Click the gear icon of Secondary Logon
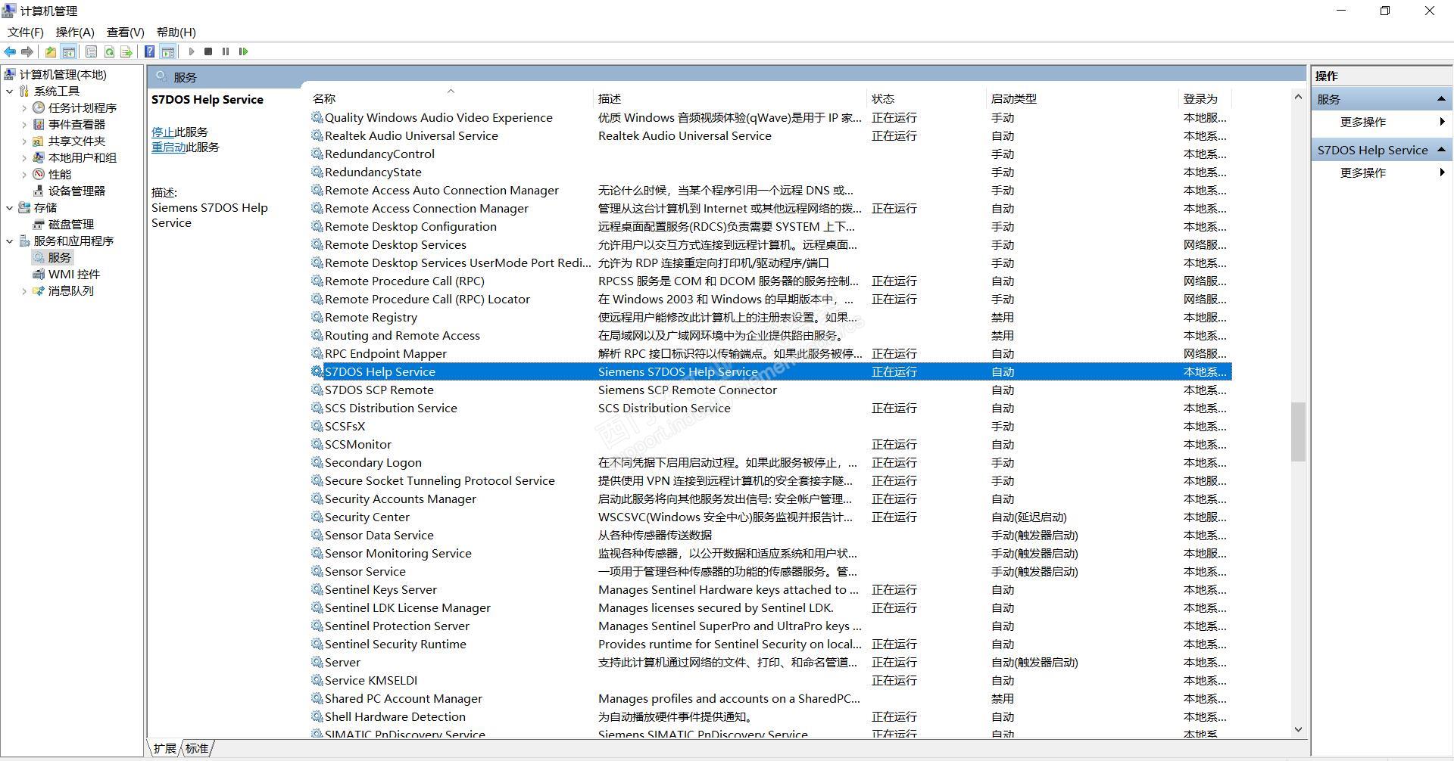Image resolution: width=1454 pixels, height=761 pixels. point(317,462)
